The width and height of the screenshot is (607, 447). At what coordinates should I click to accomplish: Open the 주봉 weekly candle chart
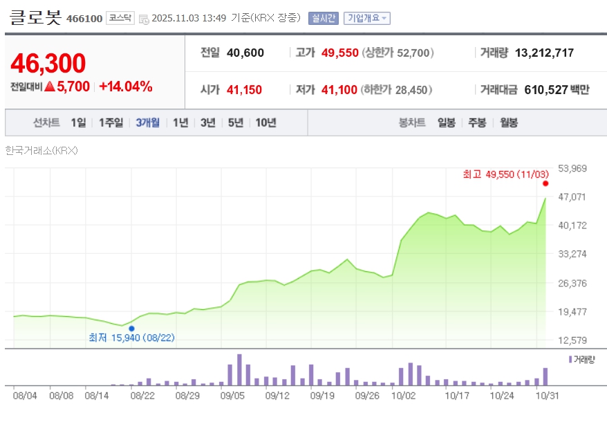(477, 122)
